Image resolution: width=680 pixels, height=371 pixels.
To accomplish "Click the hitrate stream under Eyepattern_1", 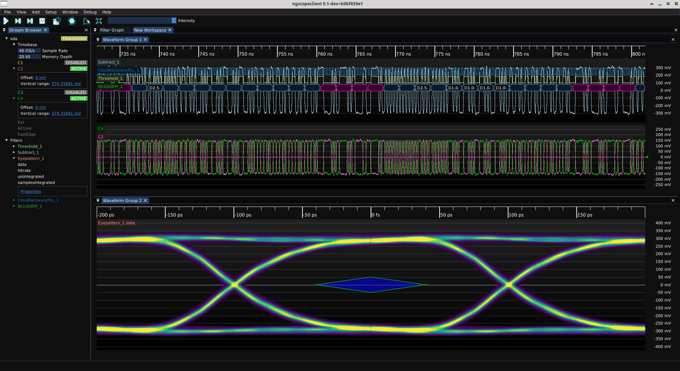I will pyautogui.click(x=24, y=170).
